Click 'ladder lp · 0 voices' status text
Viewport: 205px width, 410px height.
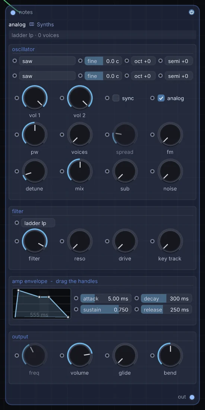point(35,35)
